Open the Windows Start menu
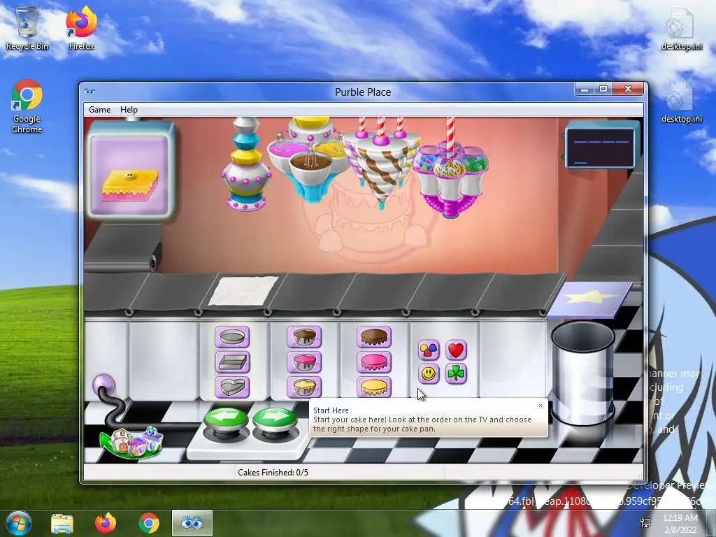This screenshot has height=537, width=716. tap(19, 523)
